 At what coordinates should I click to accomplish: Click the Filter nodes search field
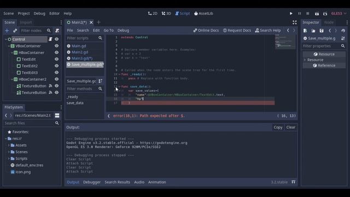pos(35,31)
